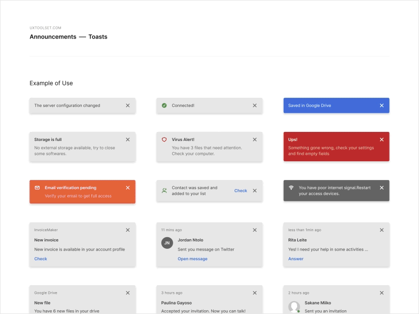This screenshot has height=314, width=419.
Task: Close the Email verification pending toast
Action: click(x=128, y=188)
